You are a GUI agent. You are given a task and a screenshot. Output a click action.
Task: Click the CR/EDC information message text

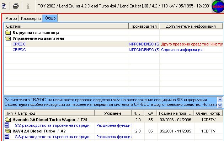coord(111,102)
